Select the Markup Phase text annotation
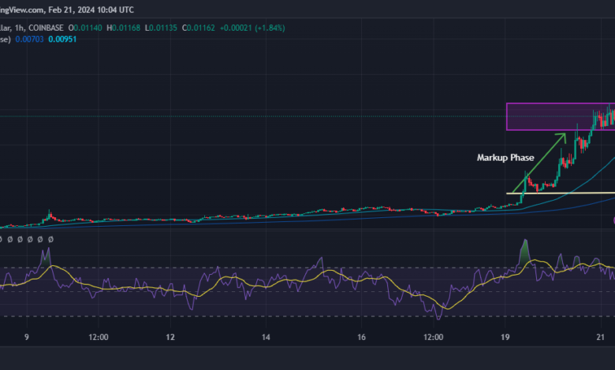Viewport: 615px width, 370px height. point(505,157)
